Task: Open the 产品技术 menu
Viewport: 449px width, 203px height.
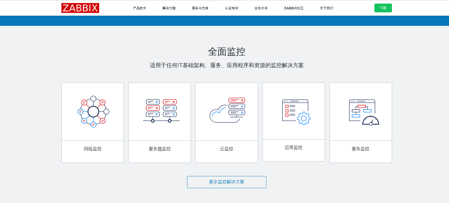Action: point(139,8)
